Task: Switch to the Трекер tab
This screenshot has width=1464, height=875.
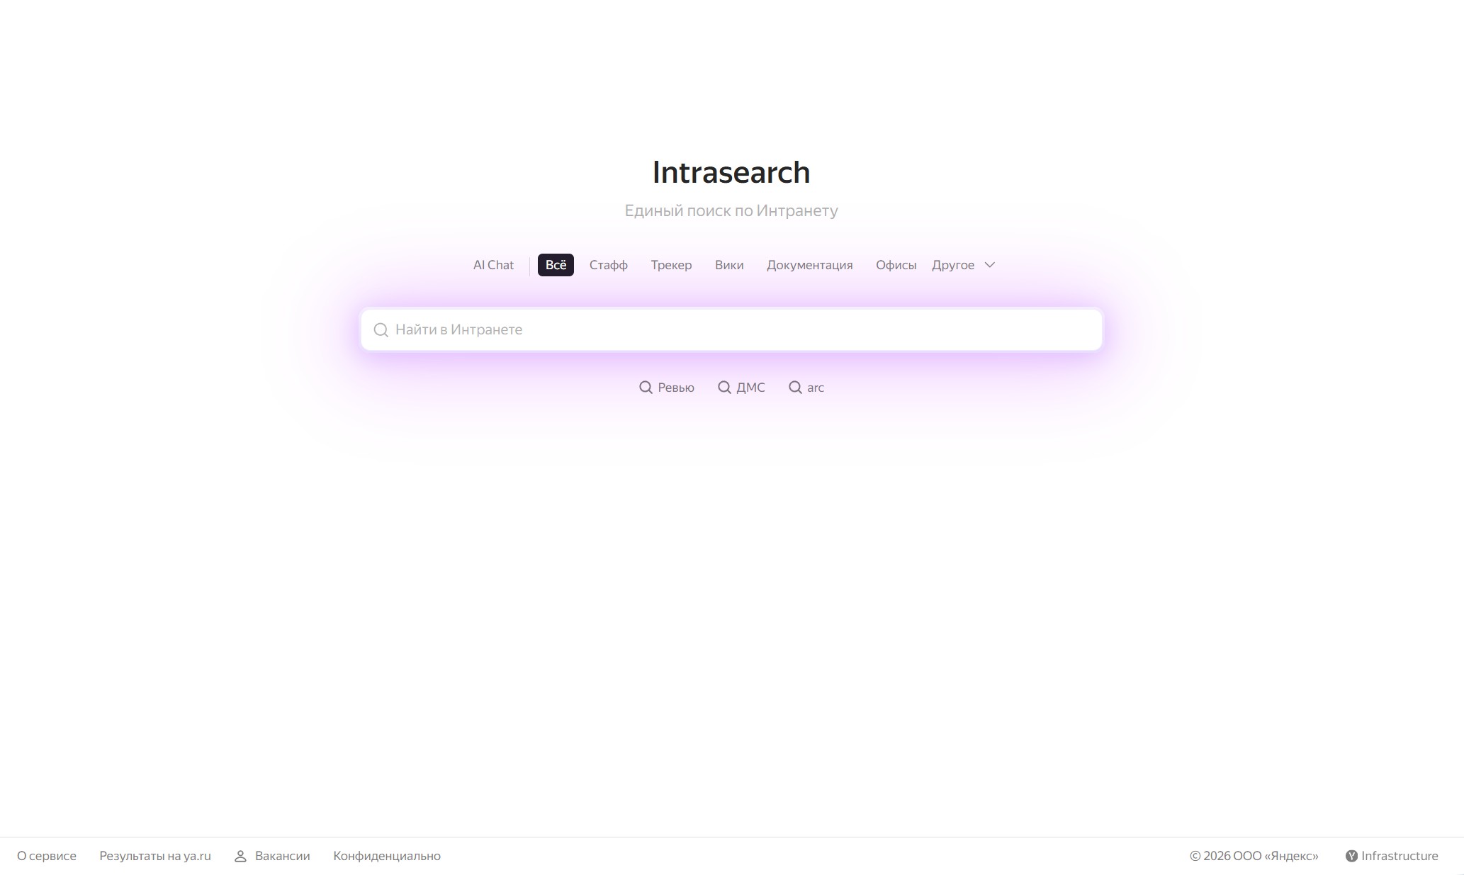Action: (x=671, y=265)
